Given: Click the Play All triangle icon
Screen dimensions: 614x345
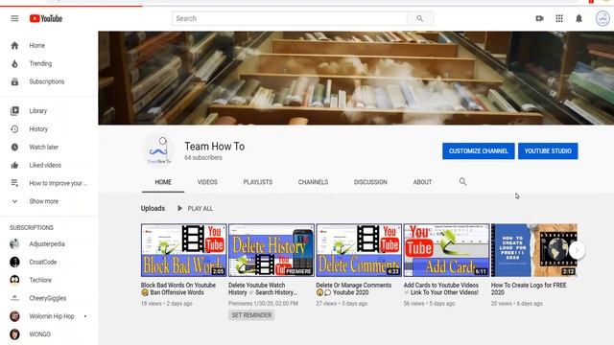Looking at the screenshot, I should 179,209.
